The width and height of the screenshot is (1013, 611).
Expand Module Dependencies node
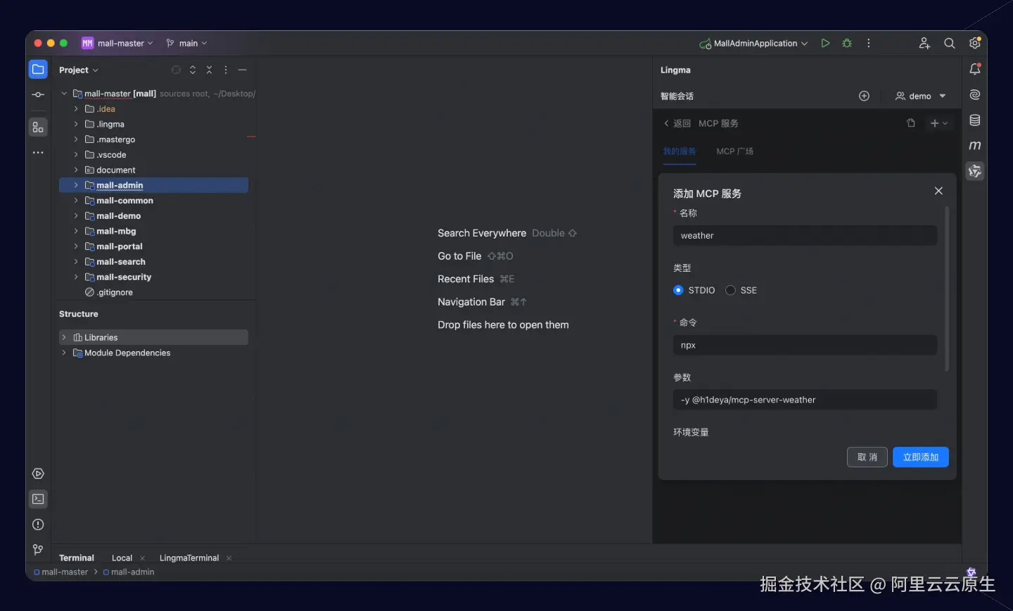64,353
